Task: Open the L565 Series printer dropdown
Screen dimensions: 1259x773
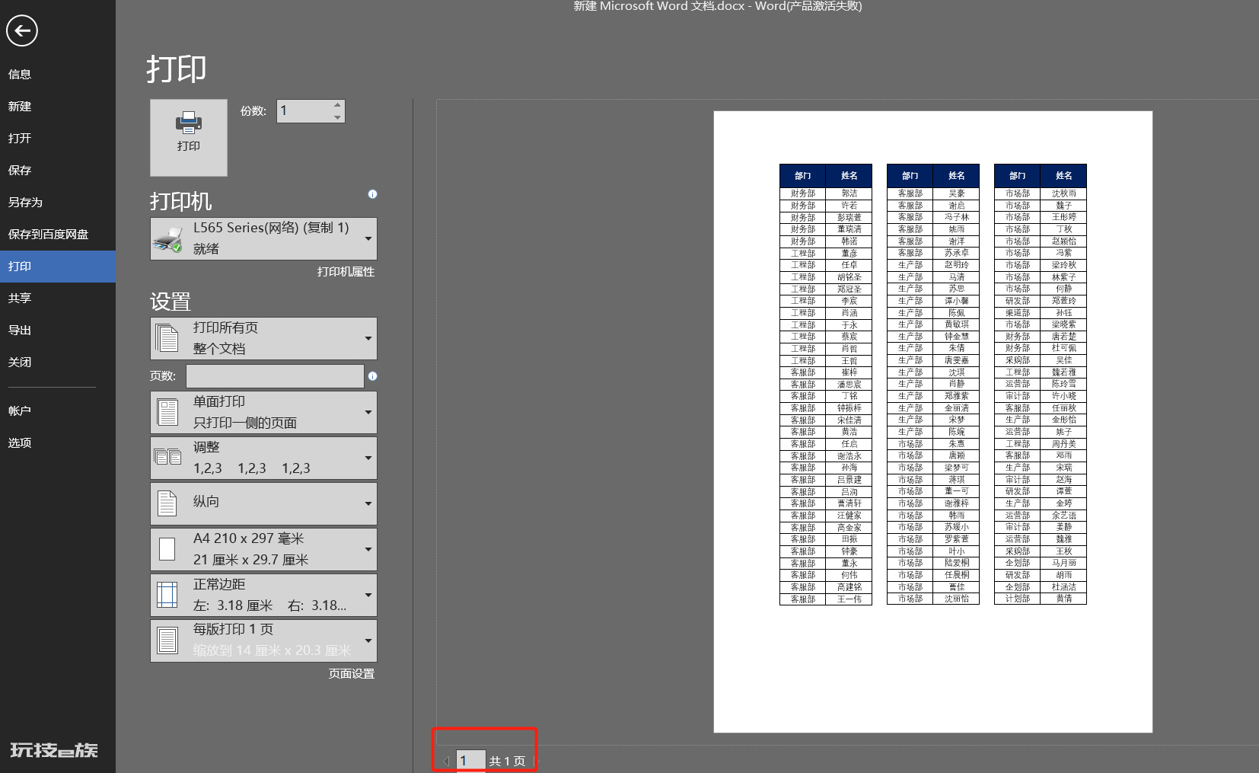Action: click(263, 238)
